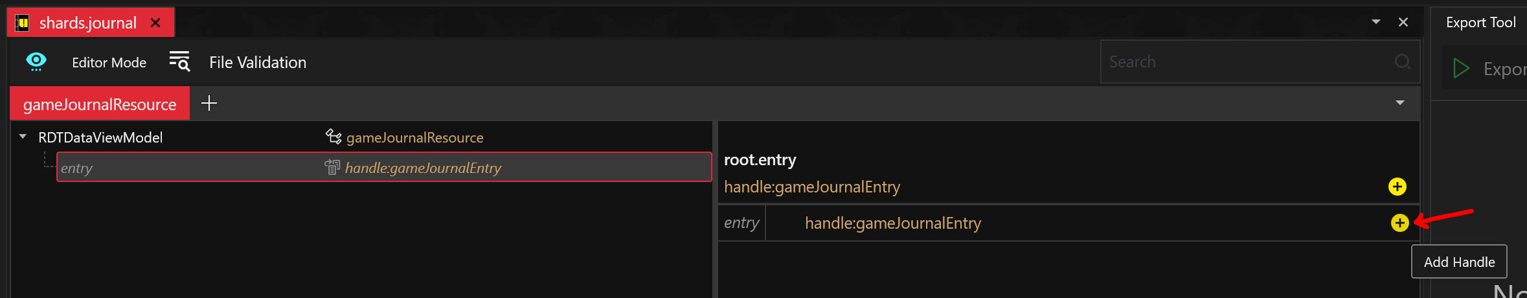Add handle in the entry row
This screenshot has height=298, width=1527.
(x=1399, y=223)
